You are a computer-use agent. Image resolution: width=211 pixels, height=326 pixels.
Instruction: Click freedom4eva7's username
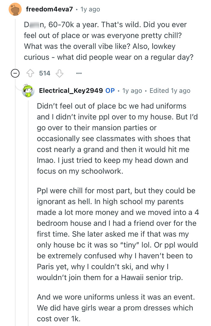[47, 9]
